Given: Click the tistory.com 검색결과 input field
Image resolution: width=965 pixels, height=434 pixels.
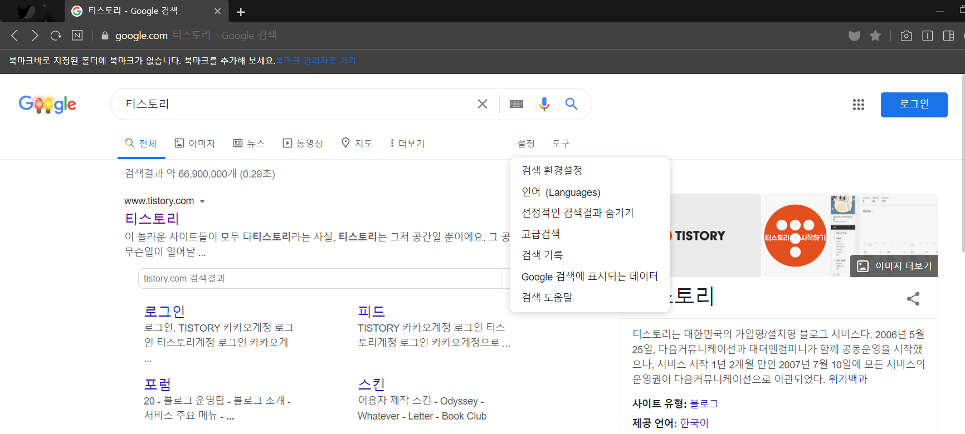Looking at the screenshot, I should [320, 278].
